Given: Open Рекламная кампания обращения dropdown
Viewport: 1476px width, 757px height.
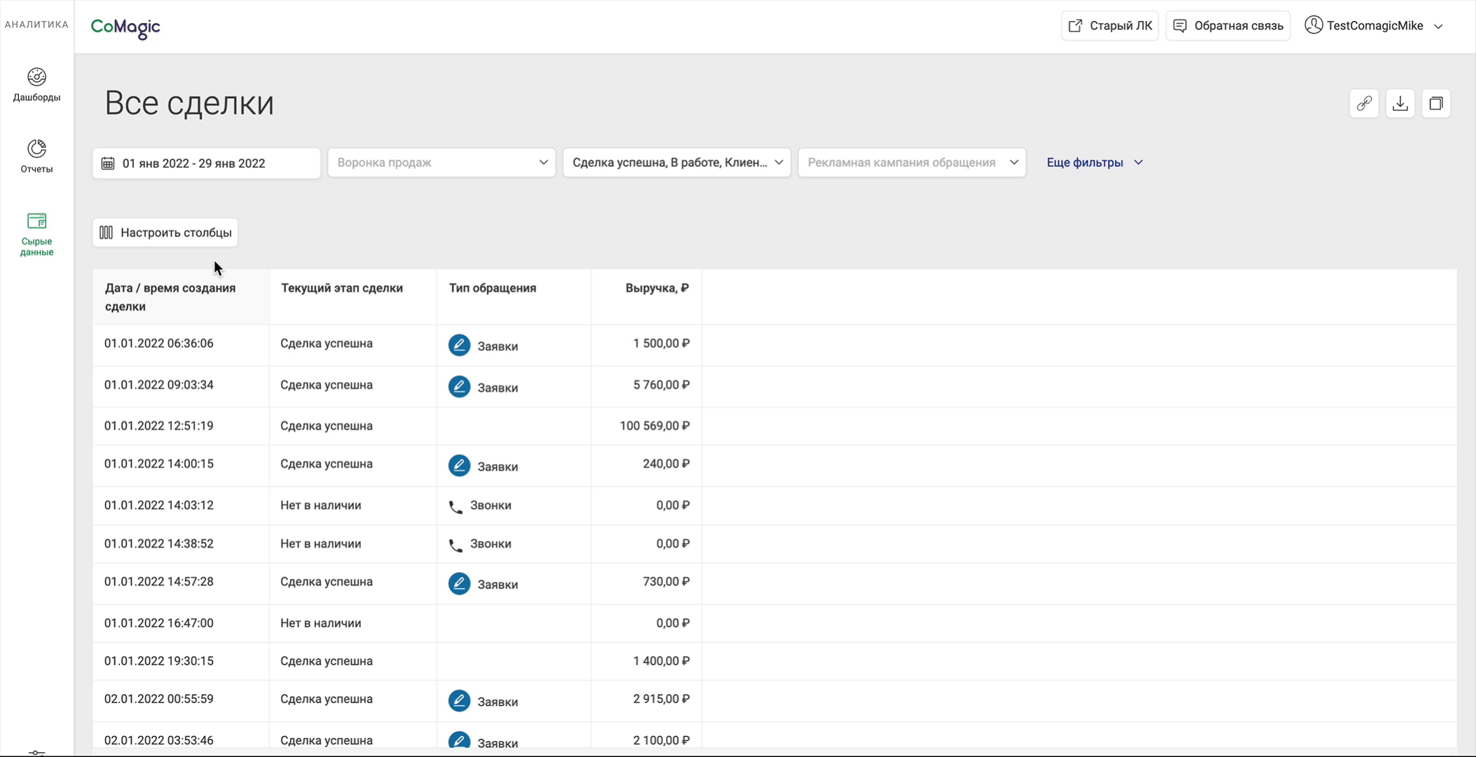Looking at the screenshot, I should (912, 163).
